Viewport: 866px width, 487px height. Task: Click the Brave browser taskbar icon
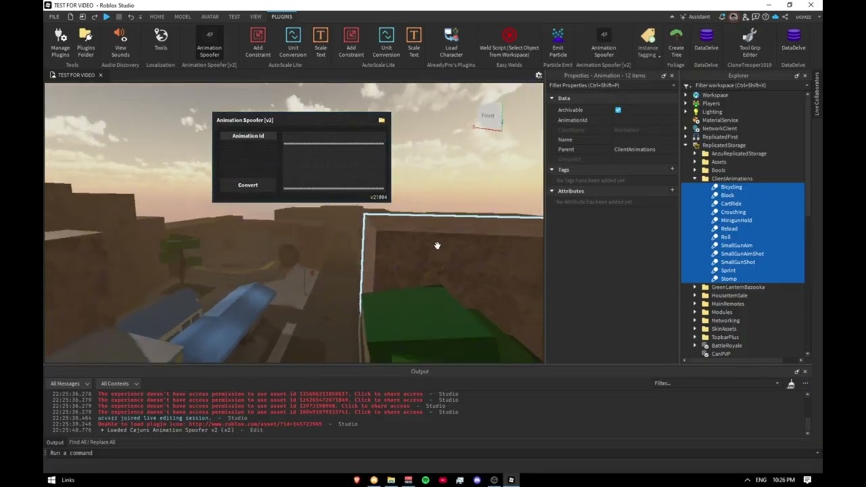(357, 480)
